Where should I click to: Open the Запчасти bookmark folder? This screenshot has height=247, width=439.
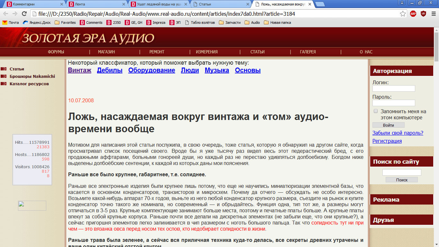click(x=230, y=23)
